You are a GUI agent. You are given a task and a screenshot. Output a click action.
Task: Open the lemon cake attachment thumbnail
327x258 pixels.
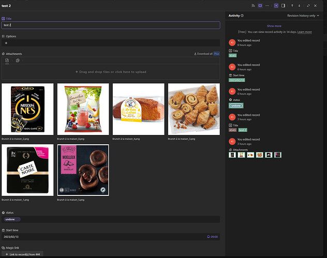tap(139, 109)
